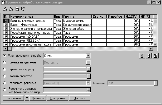Screen dimensions: 162x105
Task: Click the Статус column header
Action: [99, 17]
